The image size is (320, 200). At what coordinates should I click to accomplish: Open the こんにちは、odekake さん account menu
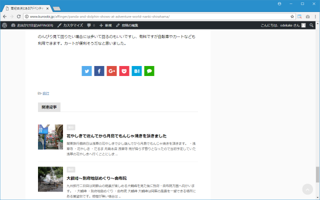click(283, 25)
